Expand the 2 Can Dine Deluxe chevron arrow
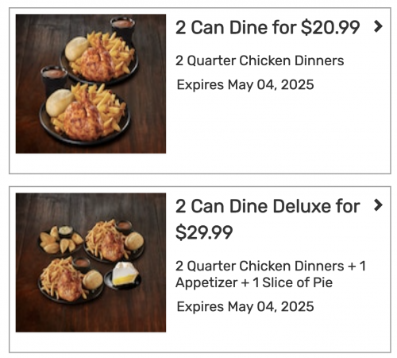The height and width of the screenshot is (358, 397). pyautogui.click(x=378, y=205)
